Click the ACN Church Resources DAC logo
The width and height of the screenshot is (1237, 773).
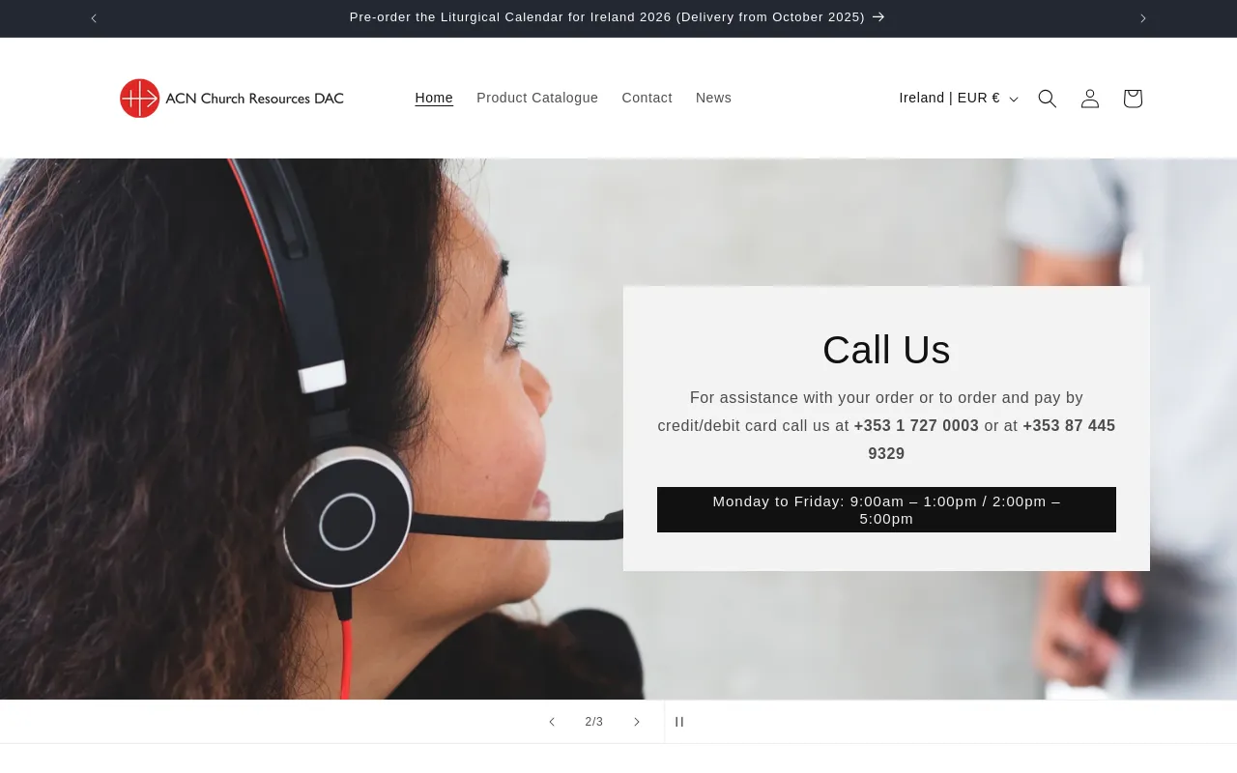click(x=232, y=99)
